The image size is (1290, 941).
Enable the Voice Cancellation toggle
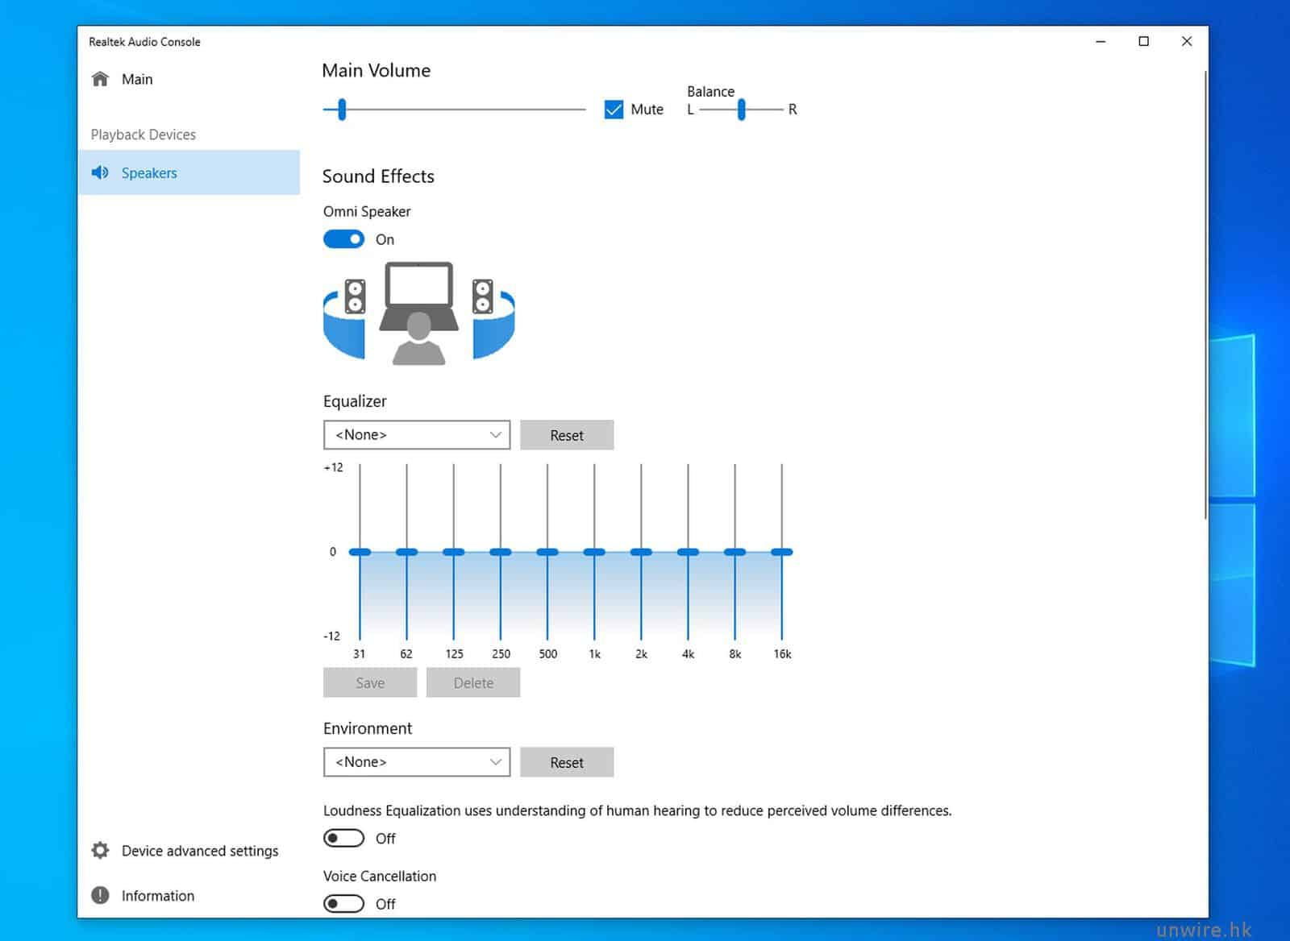[343, 903]
